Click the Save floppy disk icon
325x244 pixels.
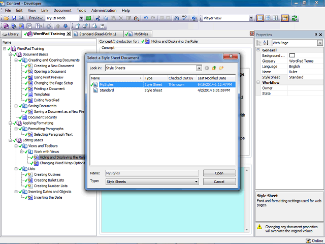[14, 18]
